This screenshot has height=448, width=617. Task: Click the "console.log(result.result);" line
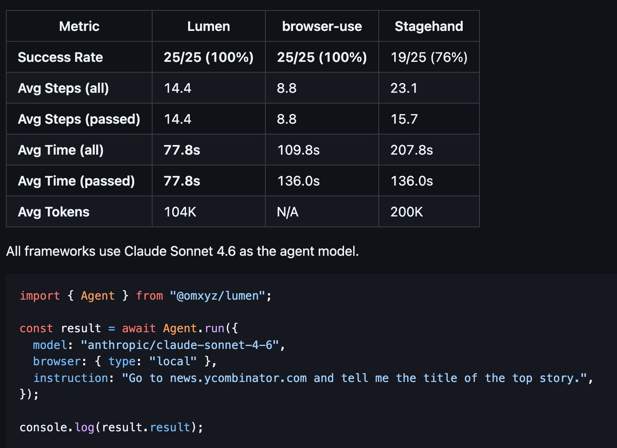(x=111, y=427)
